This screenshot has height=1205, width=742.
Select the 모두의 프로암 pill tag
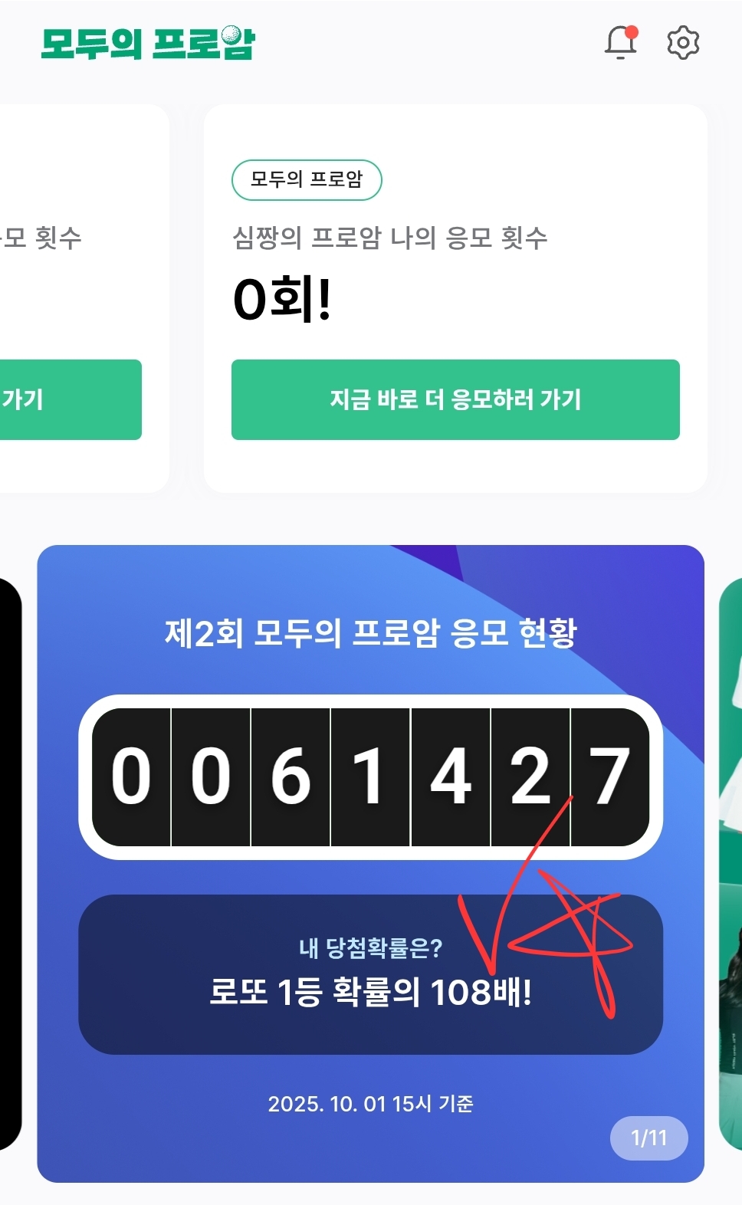[307, 179]
